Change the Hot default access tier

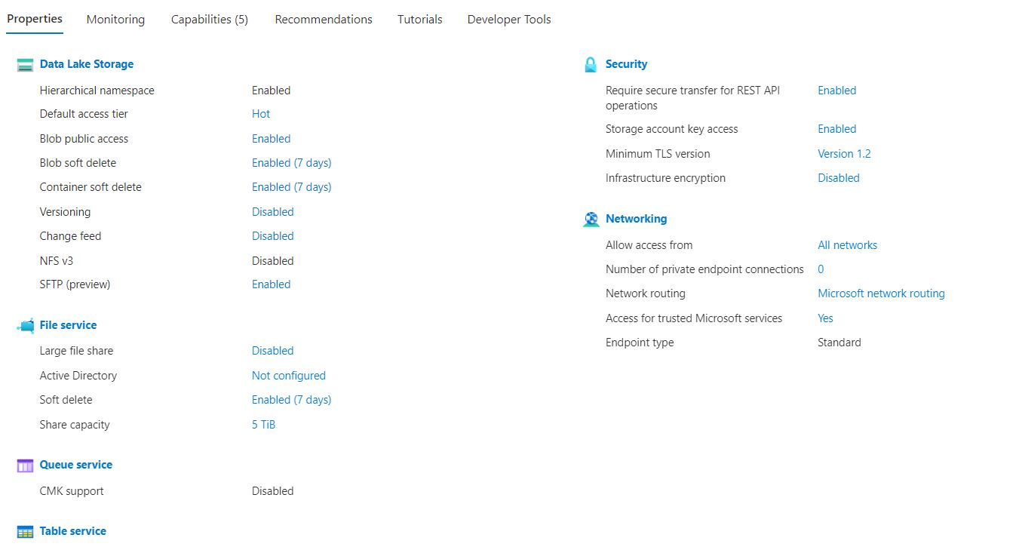click(x=260, y=114)
